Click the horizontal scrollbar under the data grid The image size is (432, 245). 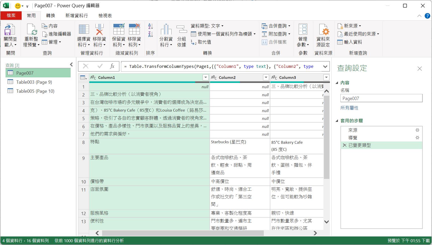183,233
